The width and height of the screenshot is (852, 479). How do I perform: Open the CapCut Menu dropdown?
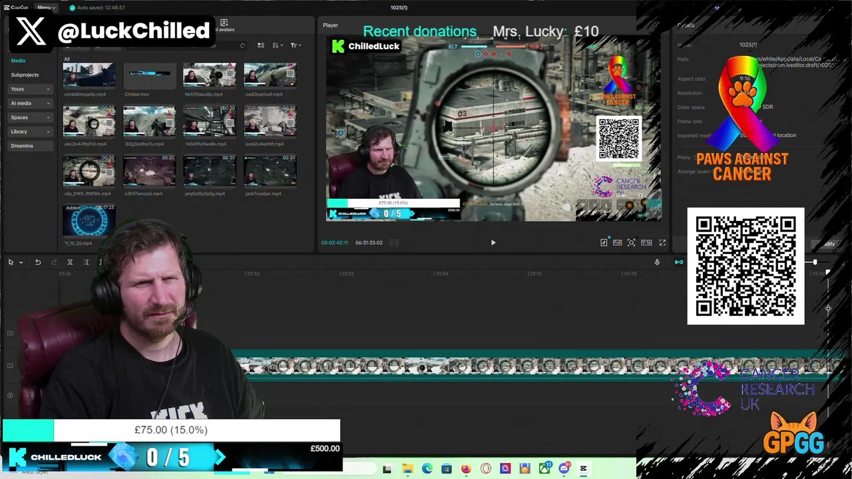(46, 7)
